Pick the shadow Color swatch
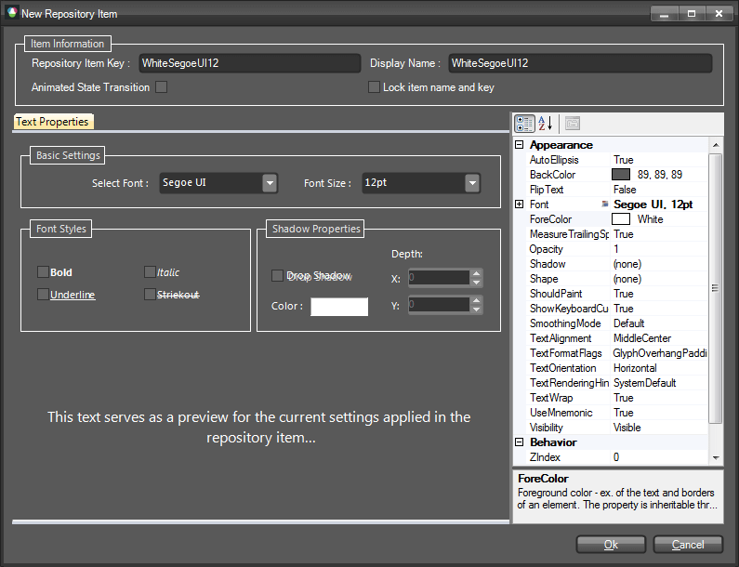This screenshot has width=739, height=567. (339, 307)
